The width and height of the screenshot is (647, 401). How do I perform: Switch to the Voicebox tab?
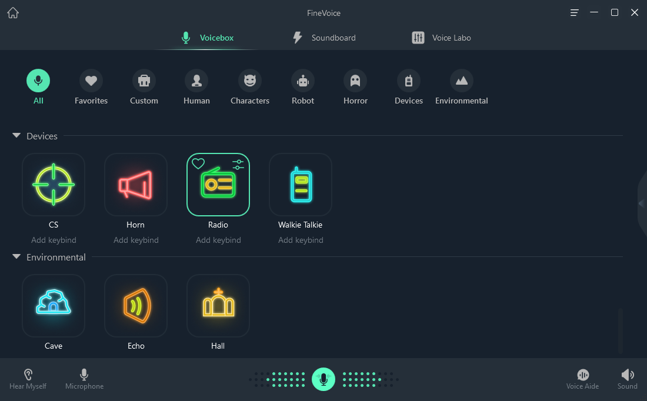pos(207,38)
